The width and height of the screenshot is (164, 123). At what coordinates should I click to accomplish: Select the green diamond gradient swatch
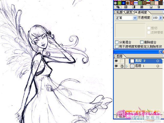pos(119,3)
